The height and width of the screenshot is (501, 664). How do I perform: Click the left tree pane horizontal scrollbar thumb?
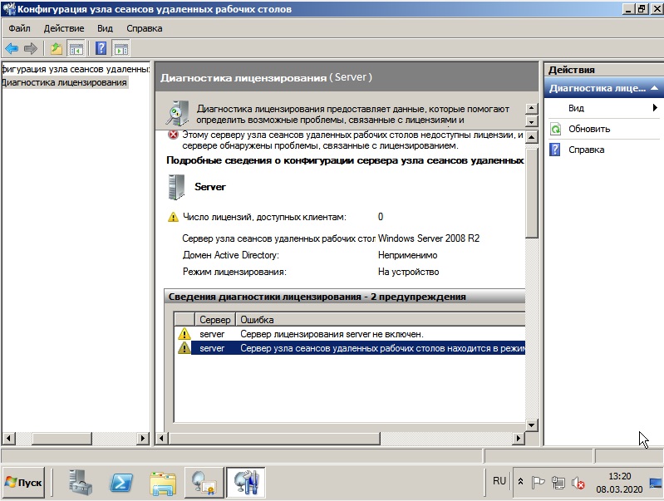click(x=61, y=438)
